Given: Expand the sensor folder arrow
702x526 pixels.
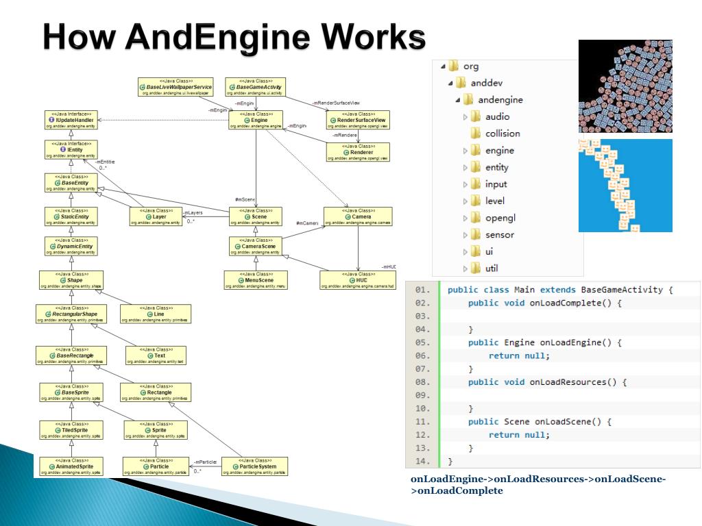Looking at the screenshot, I should pyautogui.click(x=465, y=235).
